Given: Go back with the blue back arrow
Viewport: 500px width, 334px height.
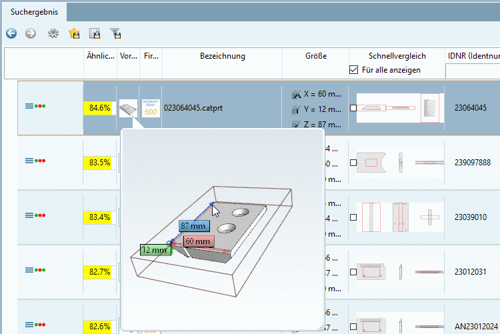Looking at the screenshot, I should 11,33.
